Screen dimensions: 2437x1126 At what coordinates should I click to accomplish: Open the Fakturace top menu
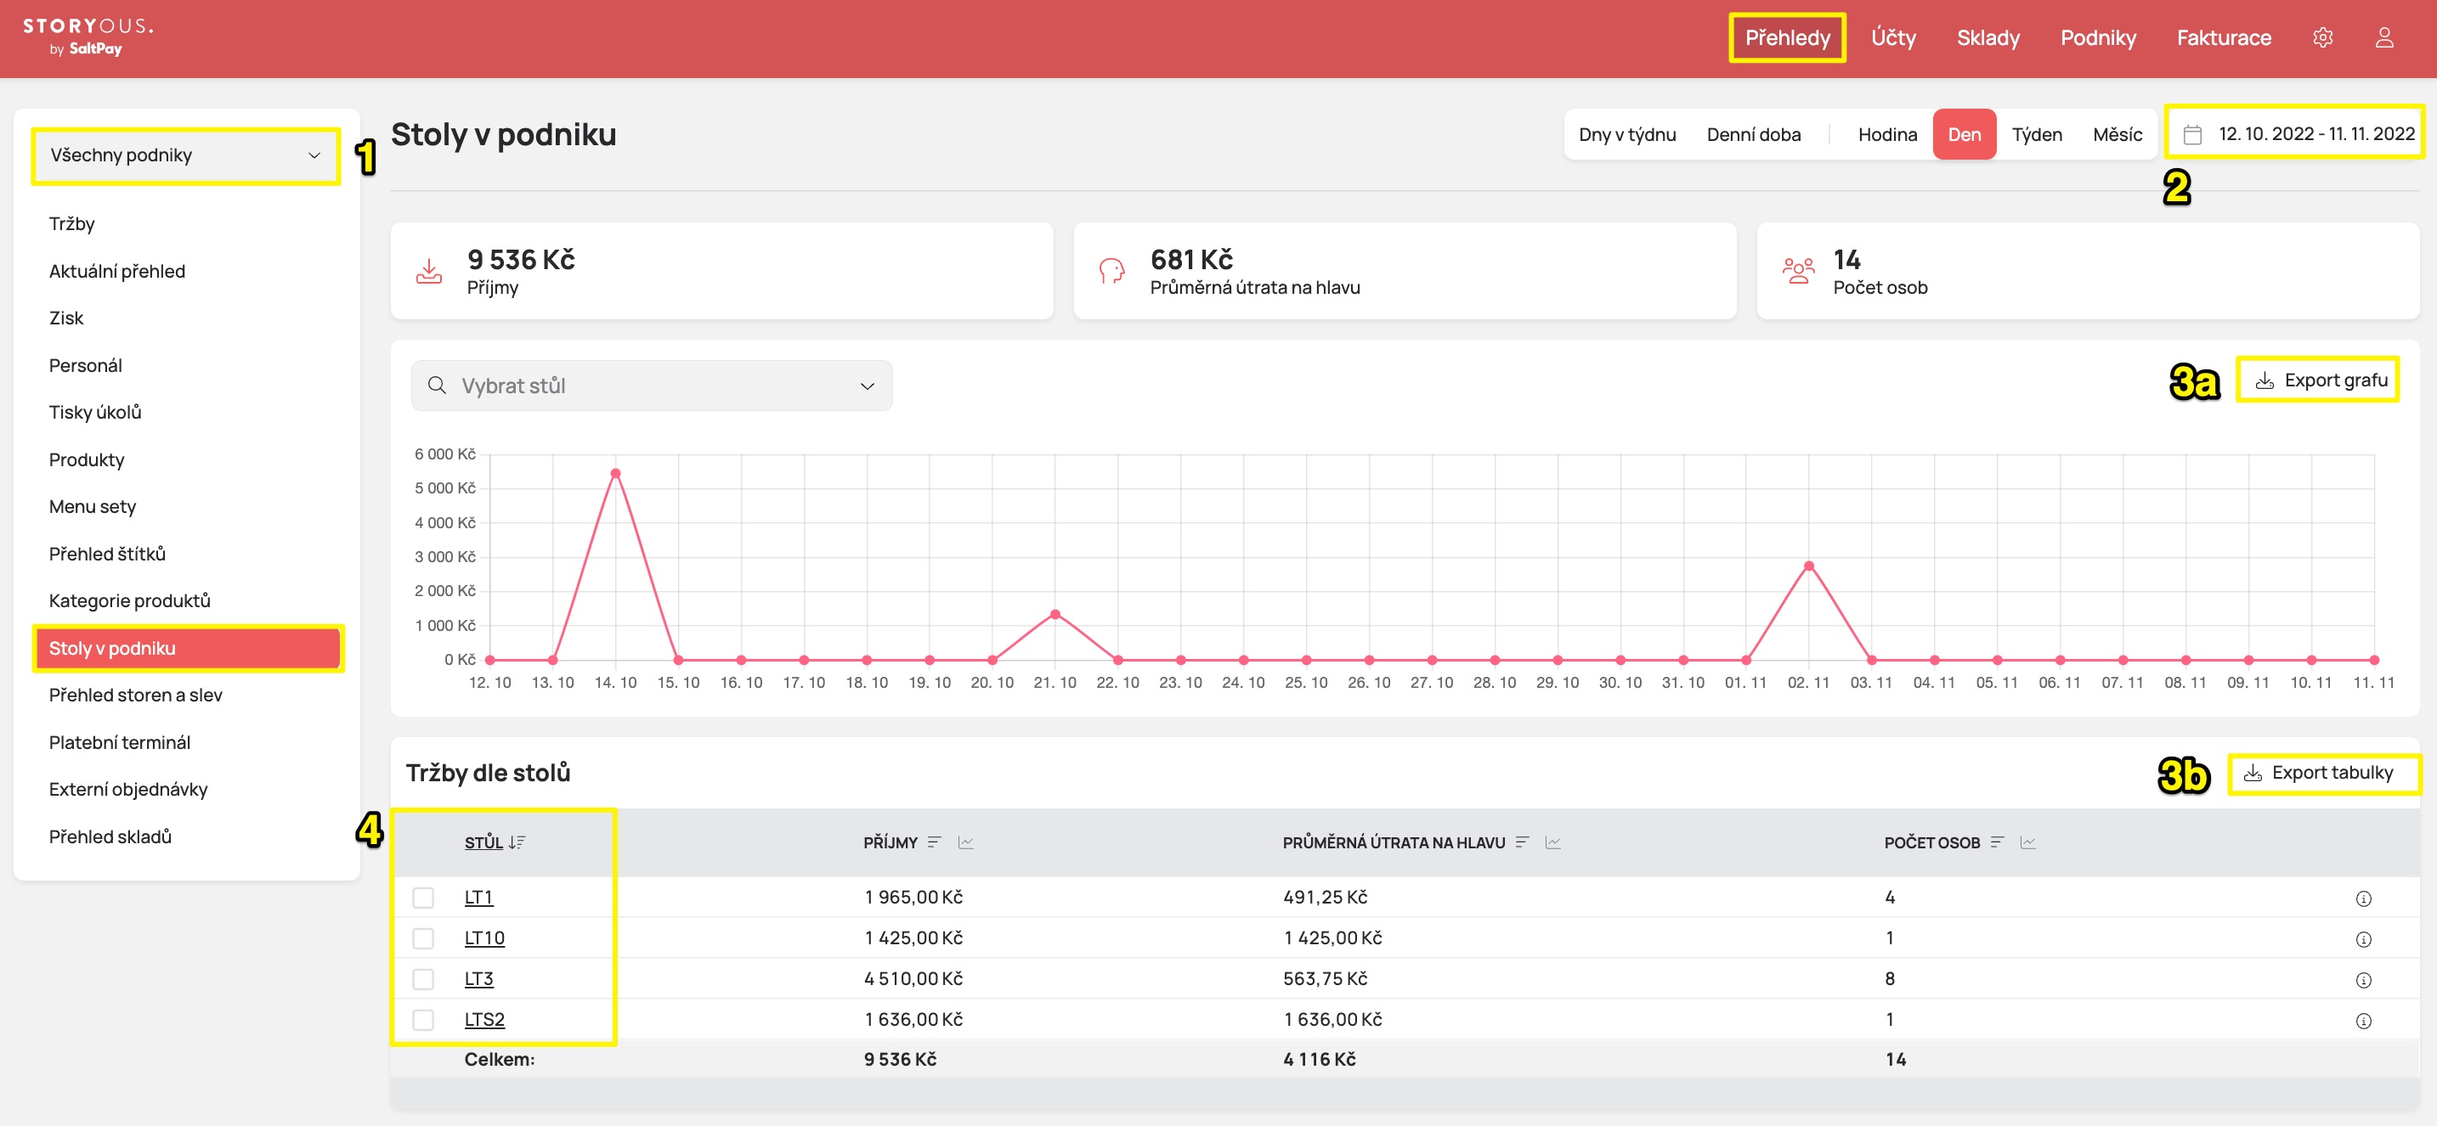(2223, 38)
